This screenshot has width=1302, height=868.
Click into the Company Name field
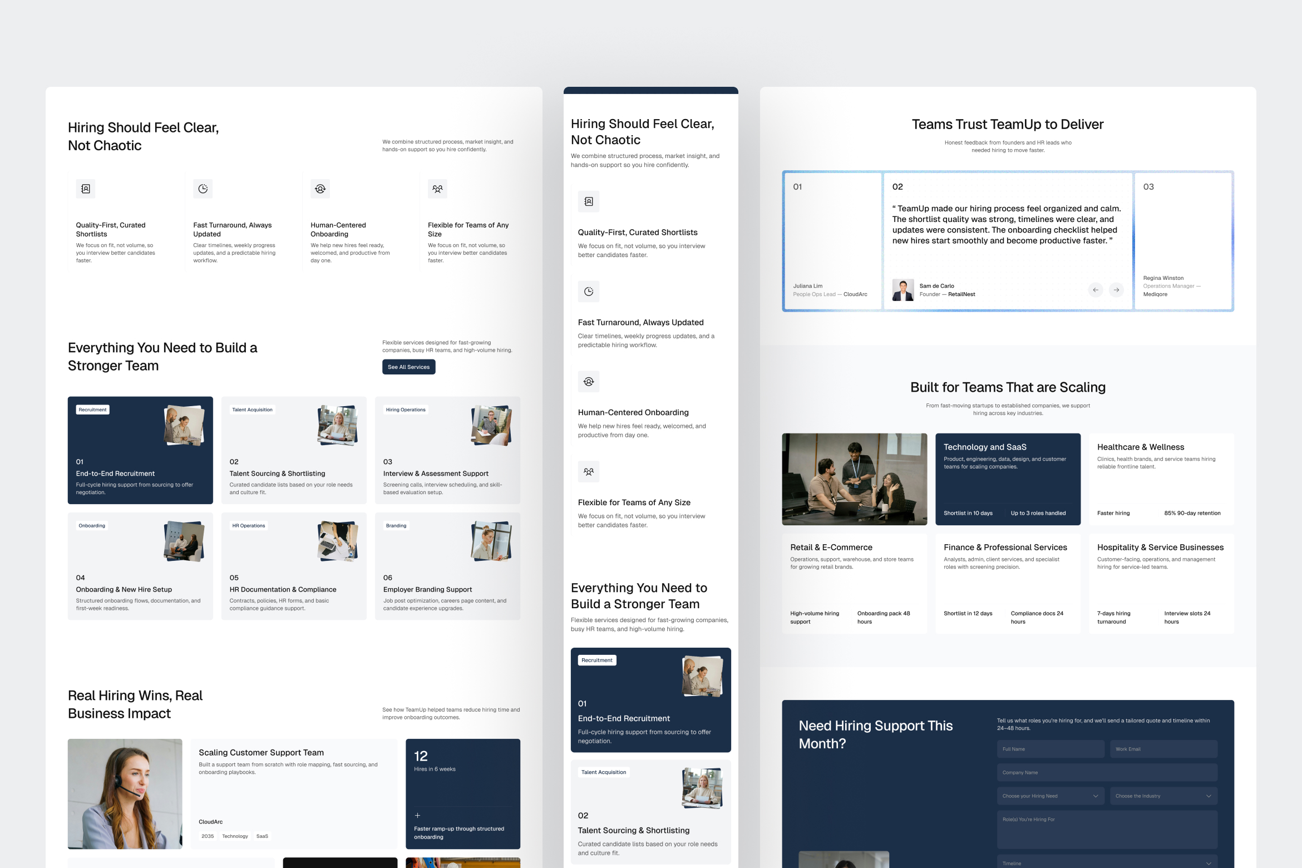pos(1107,772)
